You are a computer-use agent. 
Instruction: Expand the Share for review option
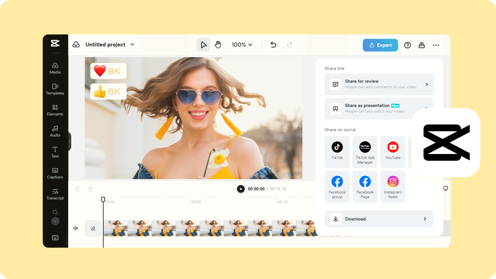click(x=379, y=84)
